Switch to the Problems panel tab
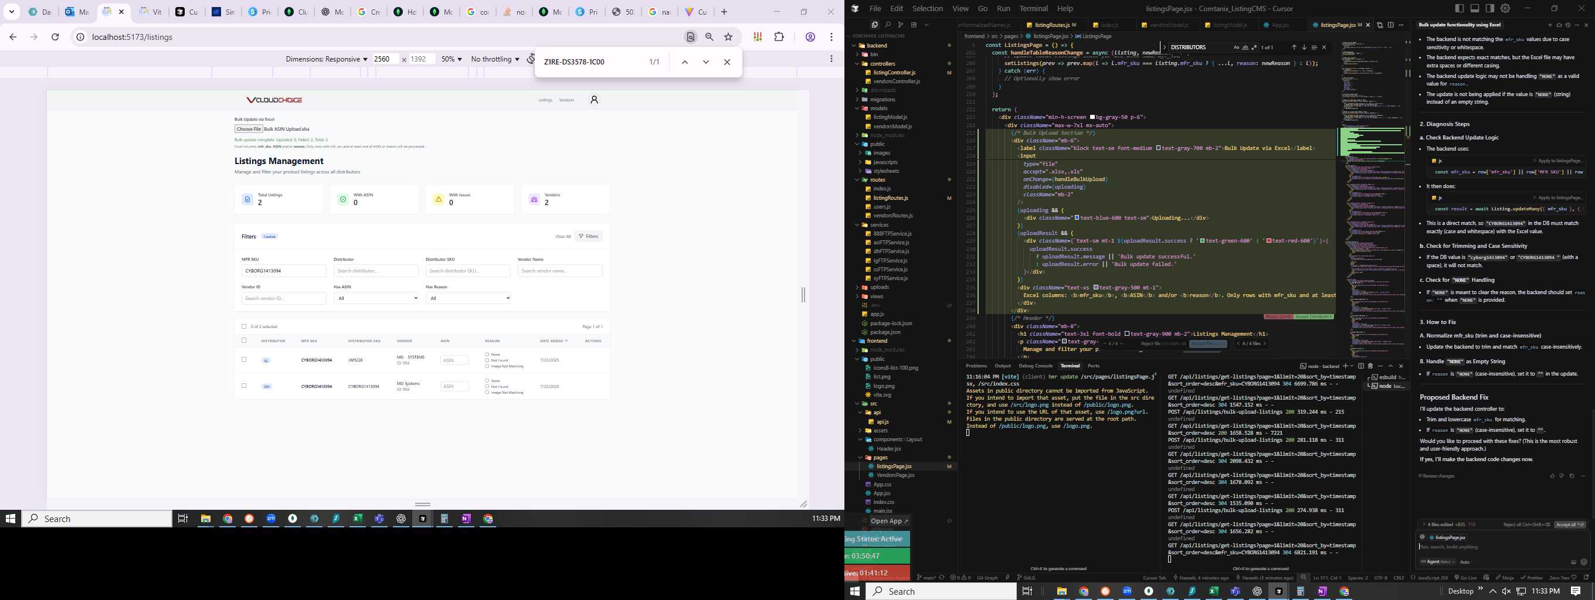This screenshot has width=1595, height=600. click(976, 366)
